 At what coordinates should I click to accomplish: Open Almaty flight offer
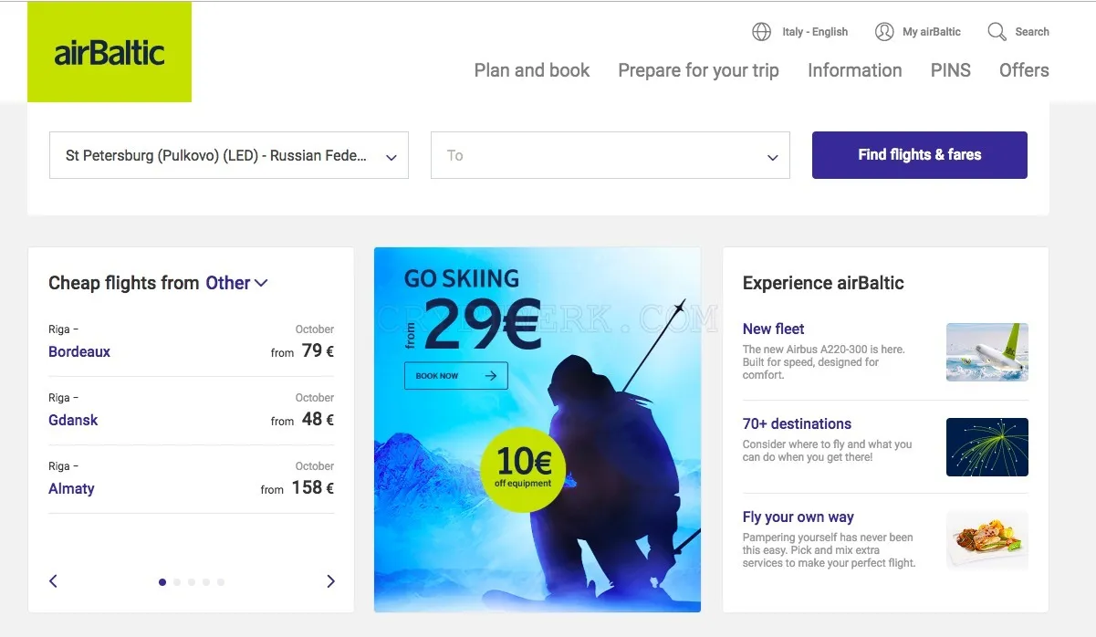71,488
